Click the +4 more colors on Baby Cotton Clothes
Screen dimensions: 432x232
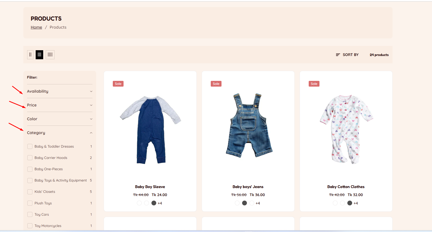click(x=356, y=203)
